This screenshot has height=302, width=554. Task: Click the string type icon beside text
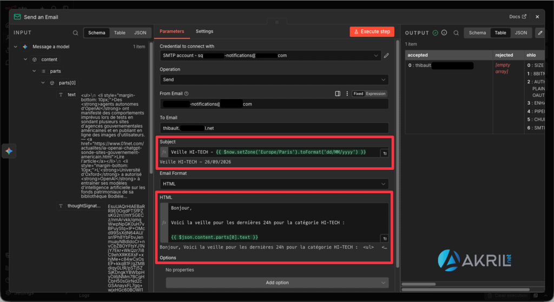pyautogui.click(x=61, y=95)
